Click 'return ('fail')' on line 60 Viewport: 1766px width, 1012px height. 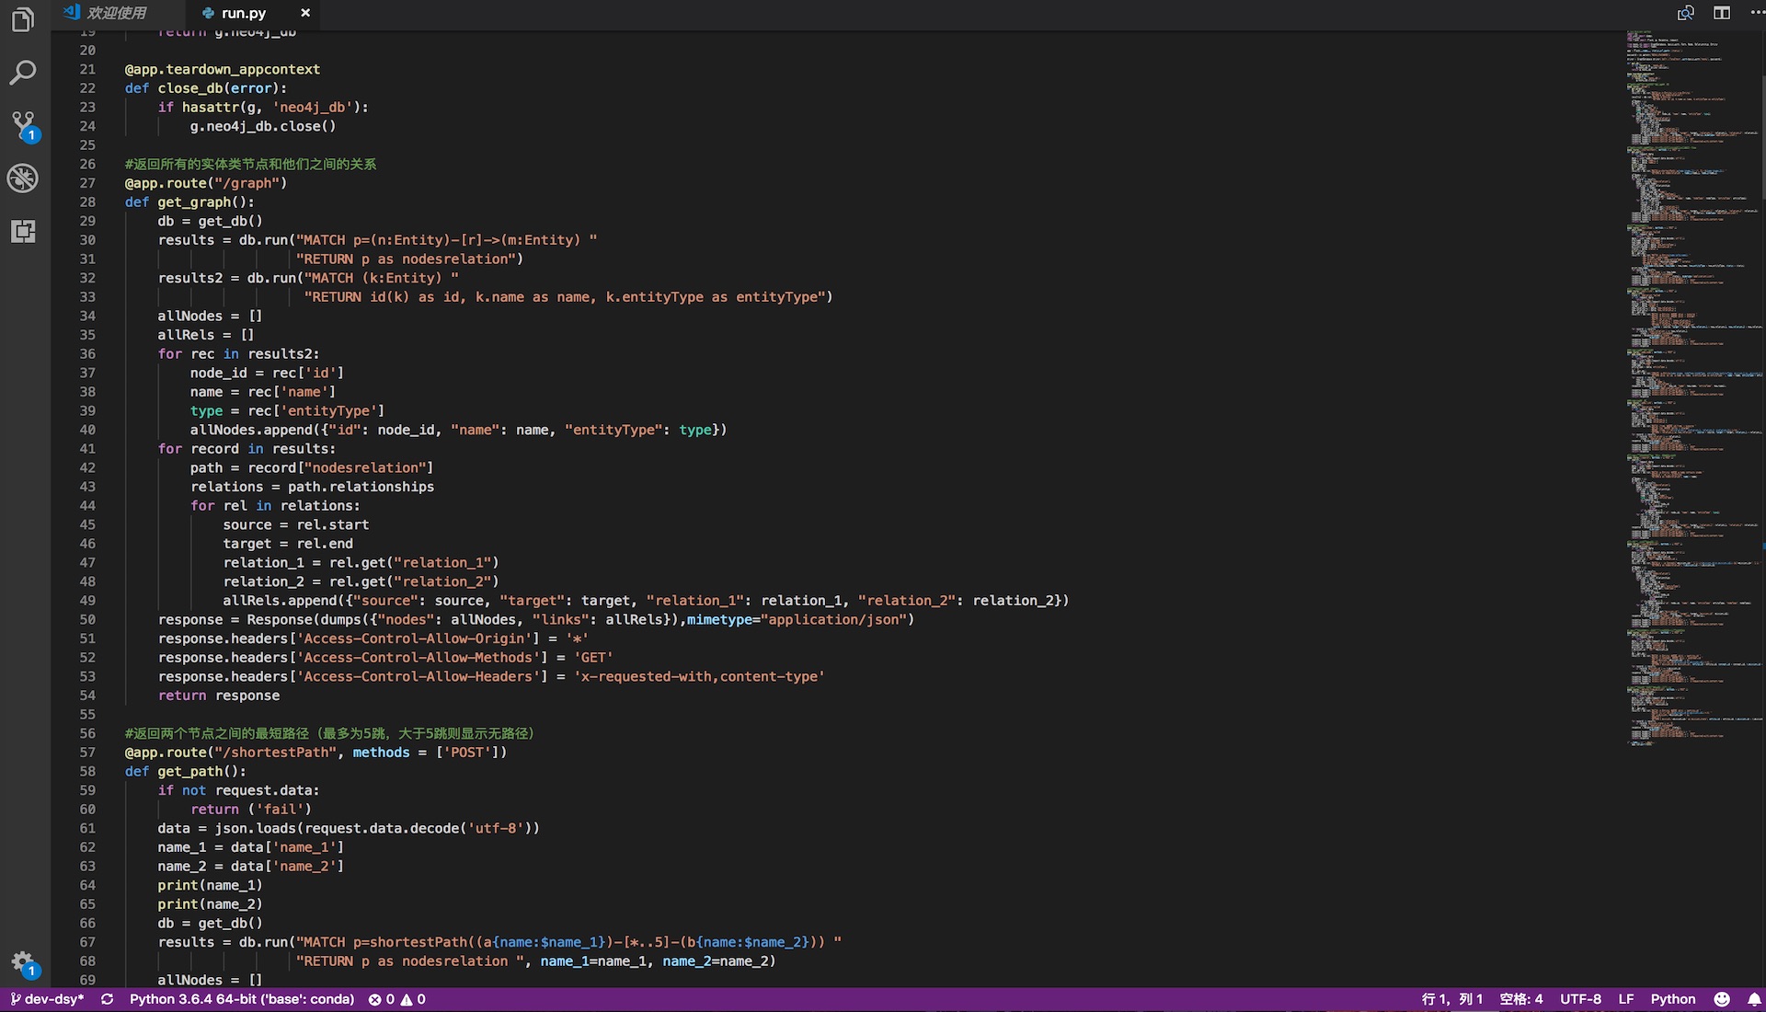click(251, 810)
